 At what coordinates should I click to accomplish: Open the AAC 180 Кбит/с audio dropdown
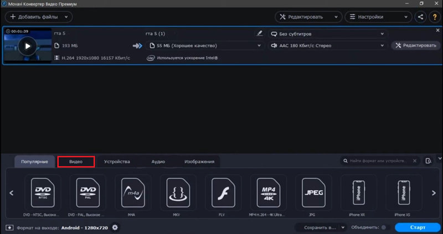tap(328, 45)
